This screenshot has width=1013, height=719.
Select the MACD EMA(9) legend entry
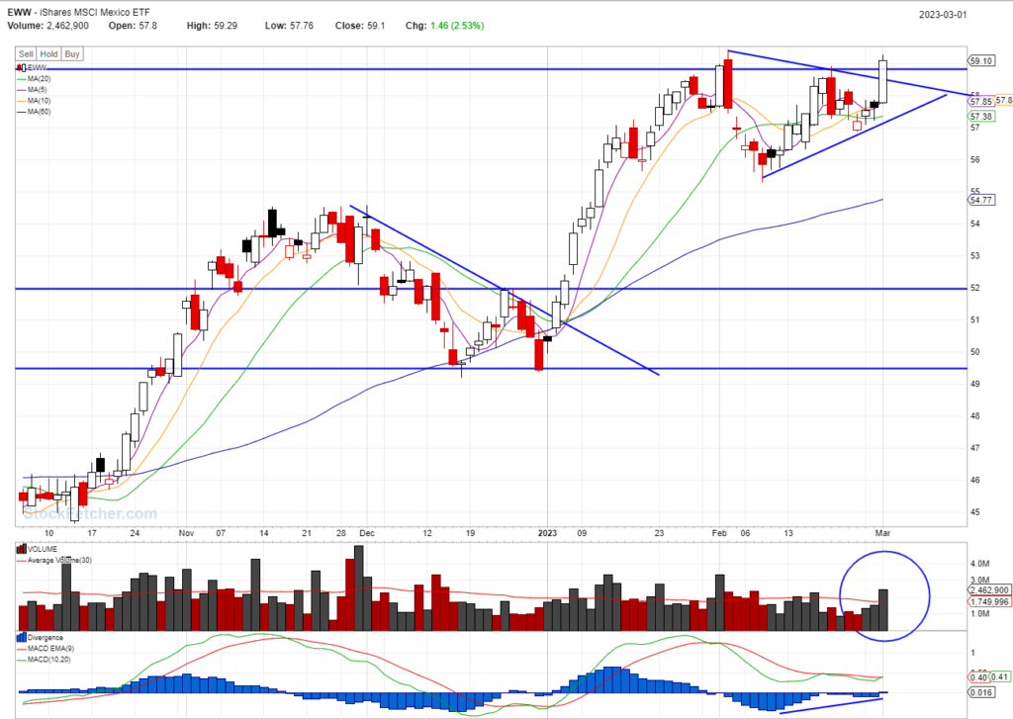tap(51, 650)
